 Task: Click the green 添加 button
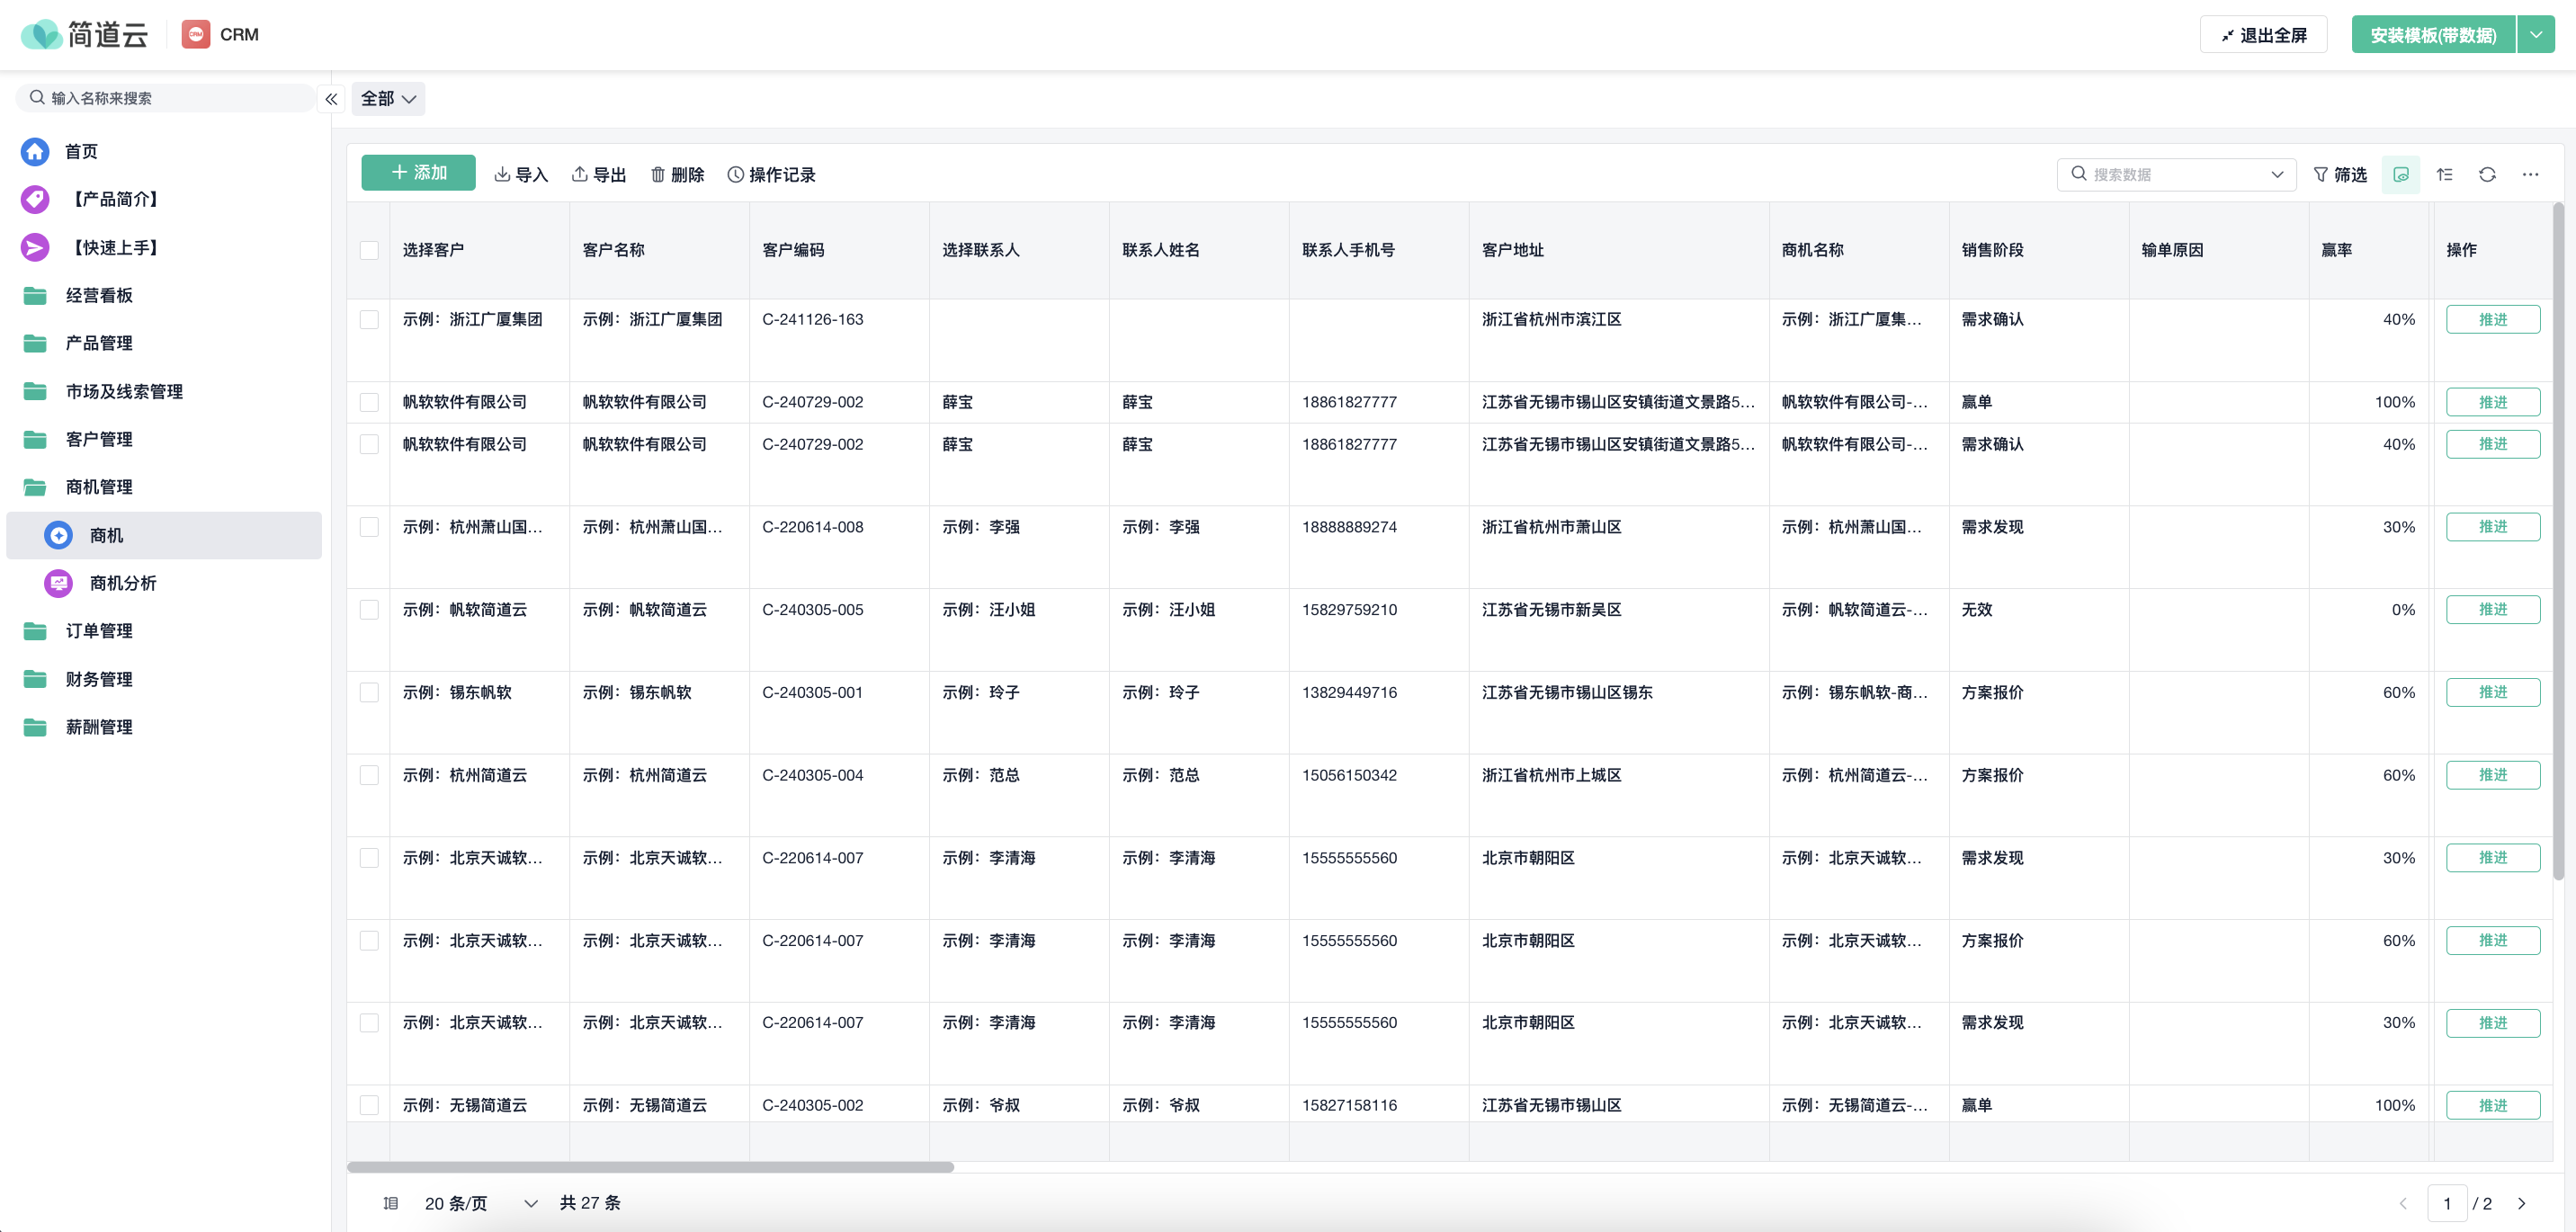418,173
